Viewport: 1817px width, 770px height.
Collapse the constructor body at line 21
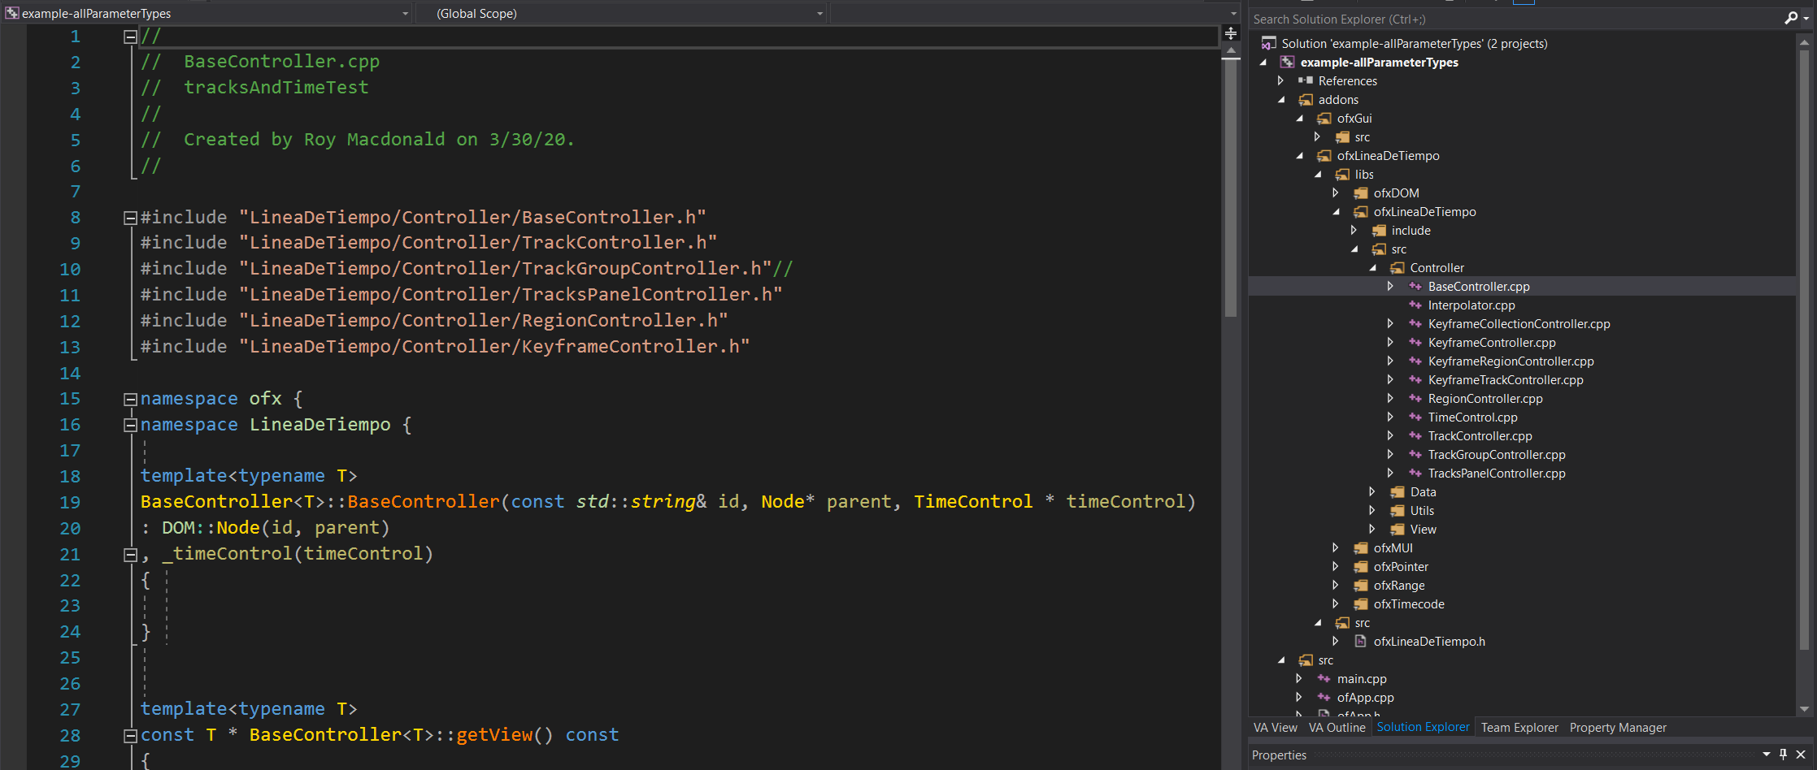[130, 555]
